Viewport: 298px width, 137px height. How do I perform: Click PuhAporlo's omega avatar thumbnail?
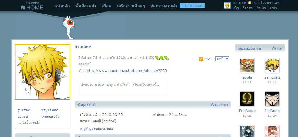(x=247, y=99)
